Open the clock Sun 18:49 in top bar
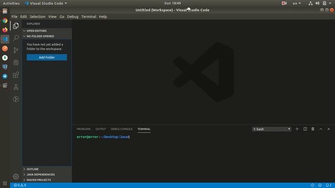The height and width of the screenshot is (188, 335). pos(172,3)
